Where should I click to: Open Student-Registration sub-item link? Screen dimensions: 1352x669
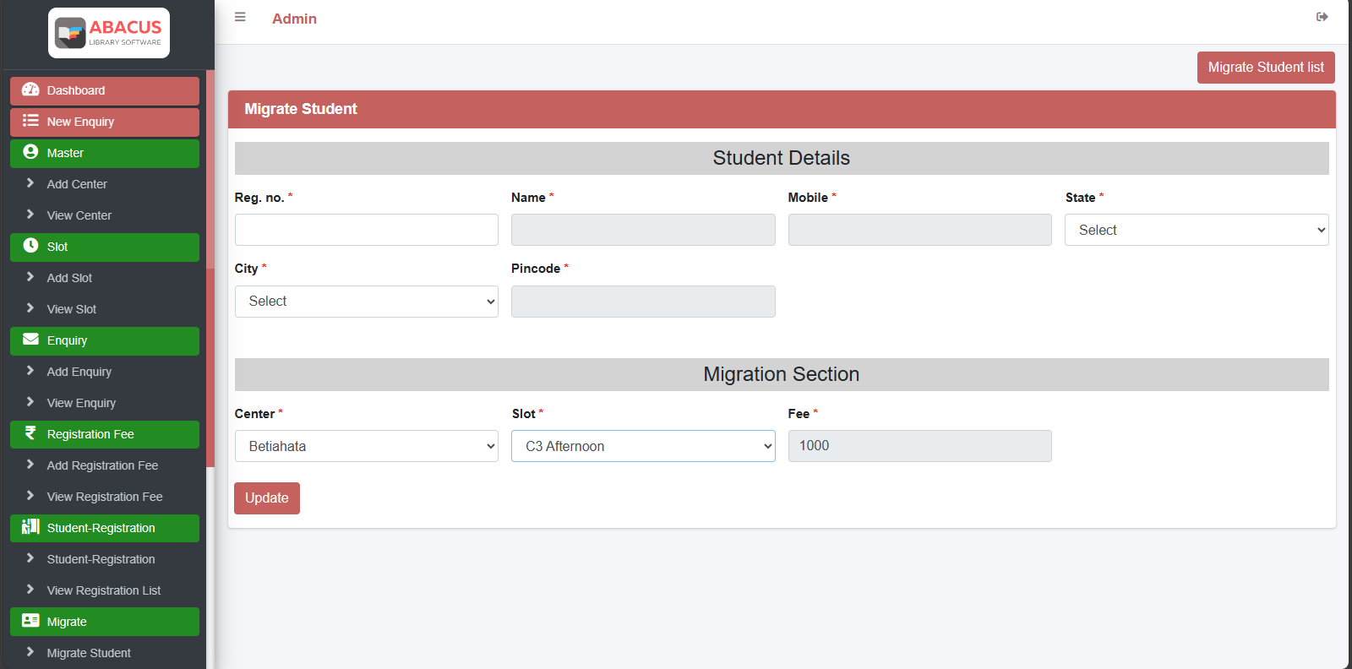pos(101,559)
